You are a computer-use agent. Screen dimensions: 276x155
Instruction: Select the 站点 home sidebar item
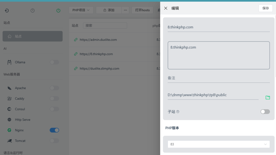(x=32, y=36)
